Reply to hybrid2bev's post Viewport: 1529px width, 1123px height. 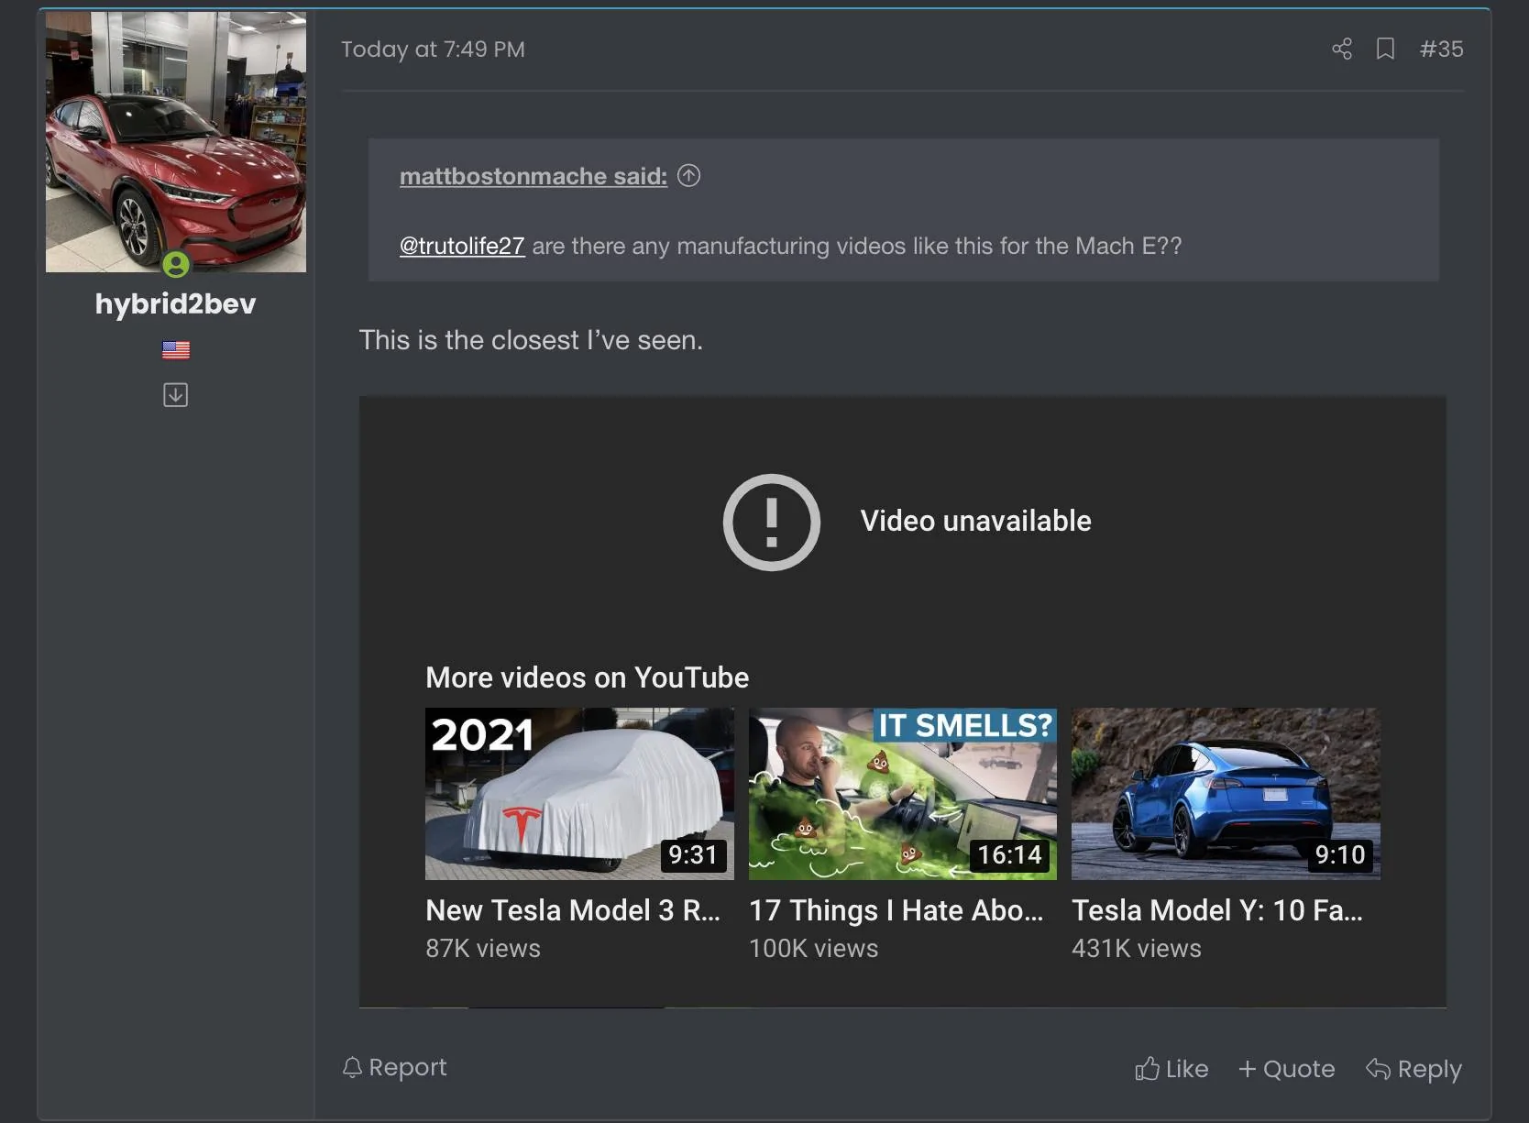coord(1413,1069)
